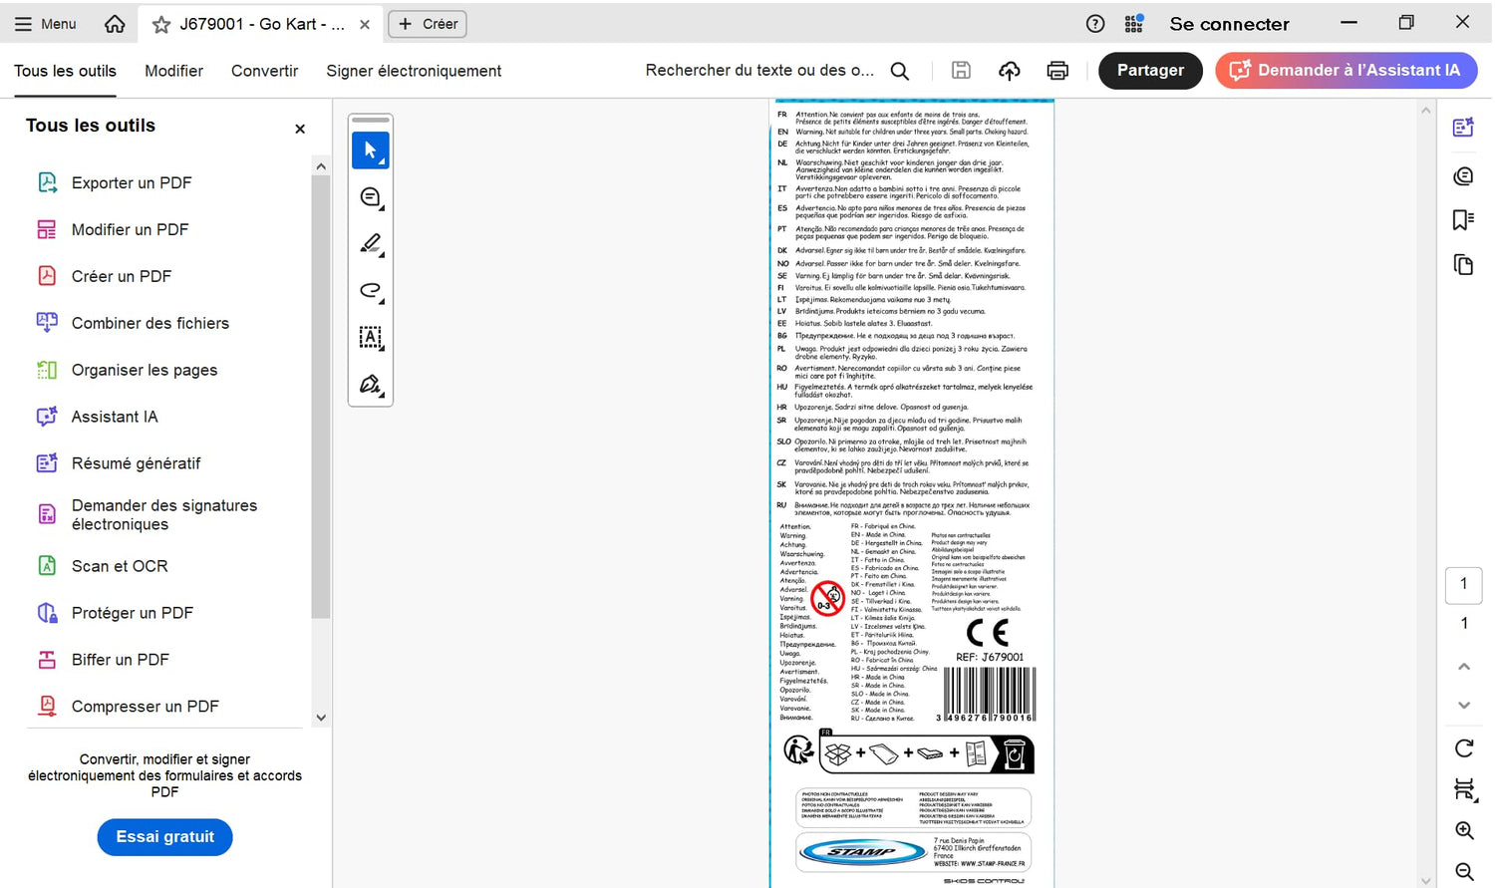The height and width of the screenshot is (888, 1495).
Task: Pick the text selection box tool
Action: 371,338
